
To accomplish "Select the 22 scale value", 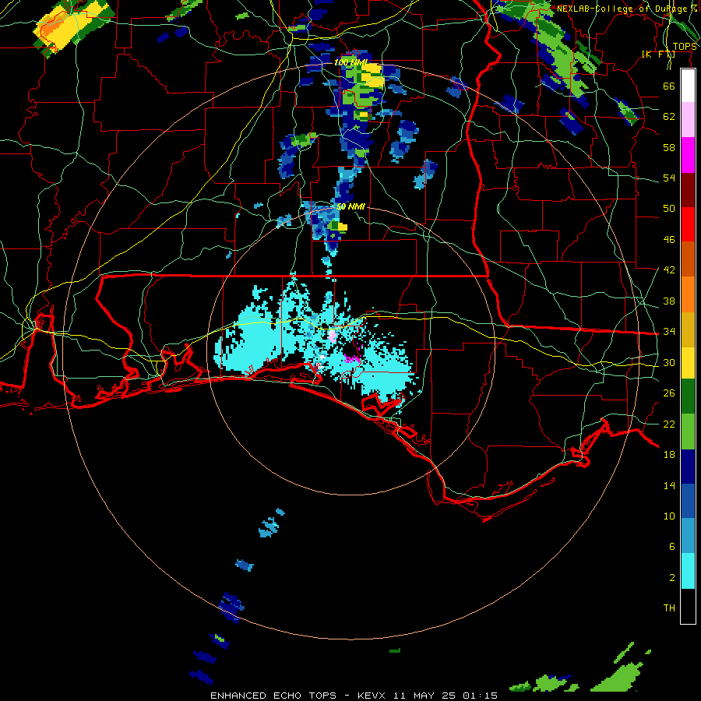I will 669,424.
